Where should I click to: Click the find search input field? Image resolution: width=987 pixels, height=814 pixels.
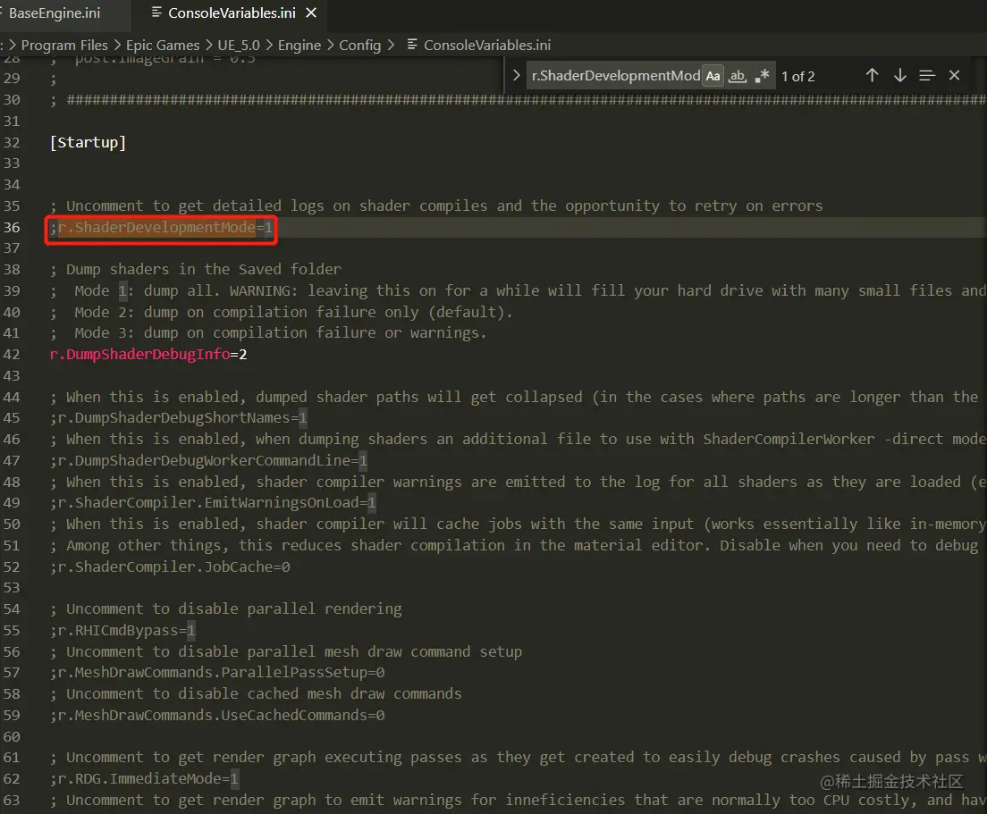pos(615,76)
